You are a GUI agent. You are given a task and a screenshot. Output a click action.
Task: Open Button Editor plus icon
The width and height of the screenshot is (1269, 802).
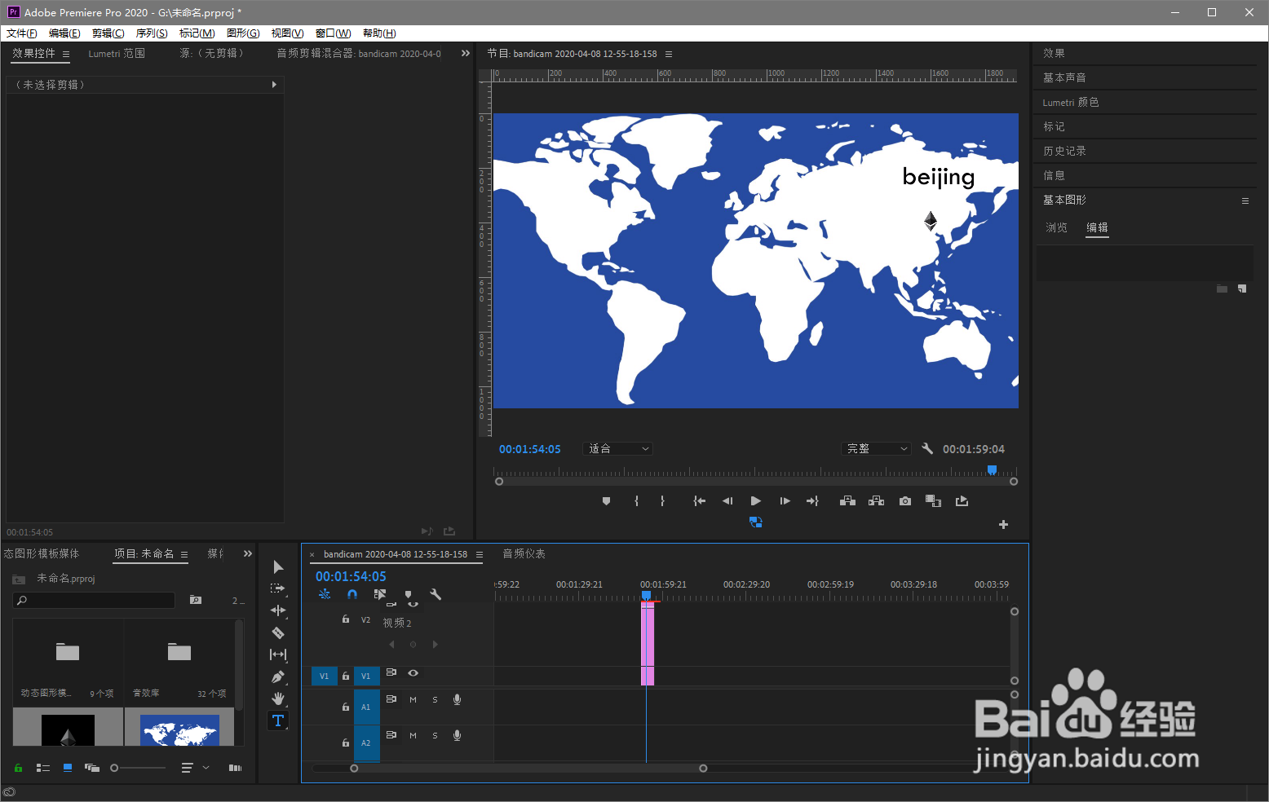pos(1004,524)
